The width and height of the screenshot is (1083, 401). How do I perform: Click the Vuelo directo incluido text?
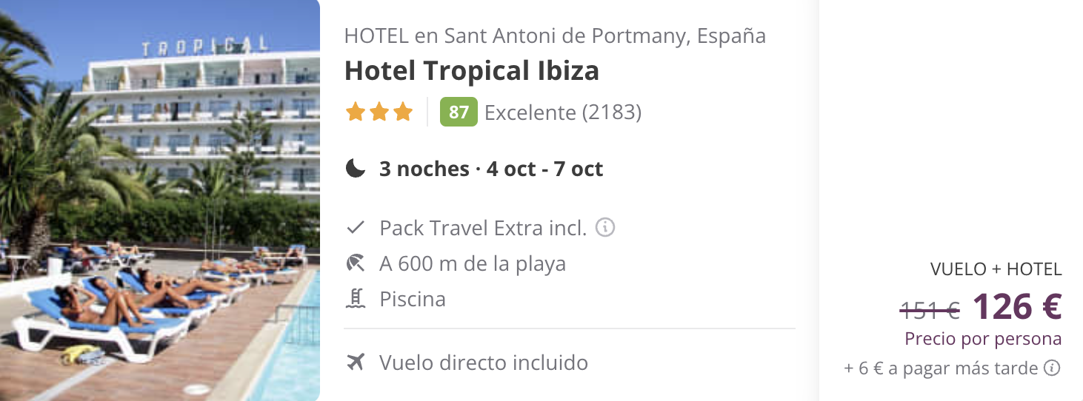(x=484, y=363)
